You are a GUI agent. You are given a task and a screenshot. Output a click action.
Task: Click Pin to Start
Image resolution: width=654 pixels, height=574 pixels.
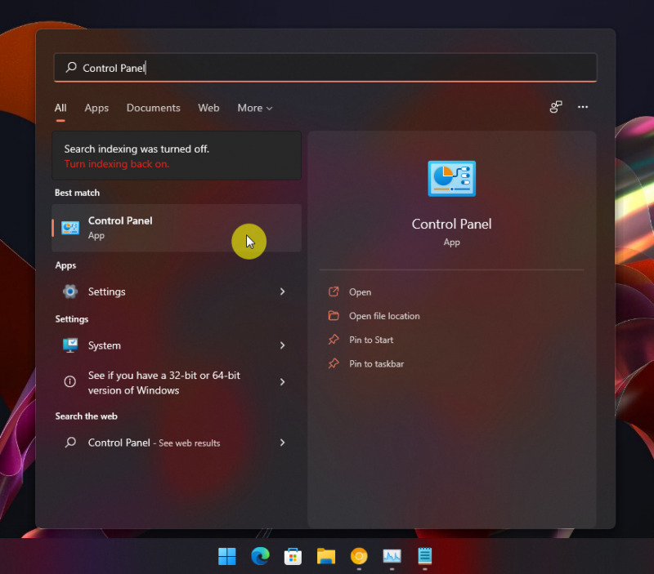click(371, 340)
